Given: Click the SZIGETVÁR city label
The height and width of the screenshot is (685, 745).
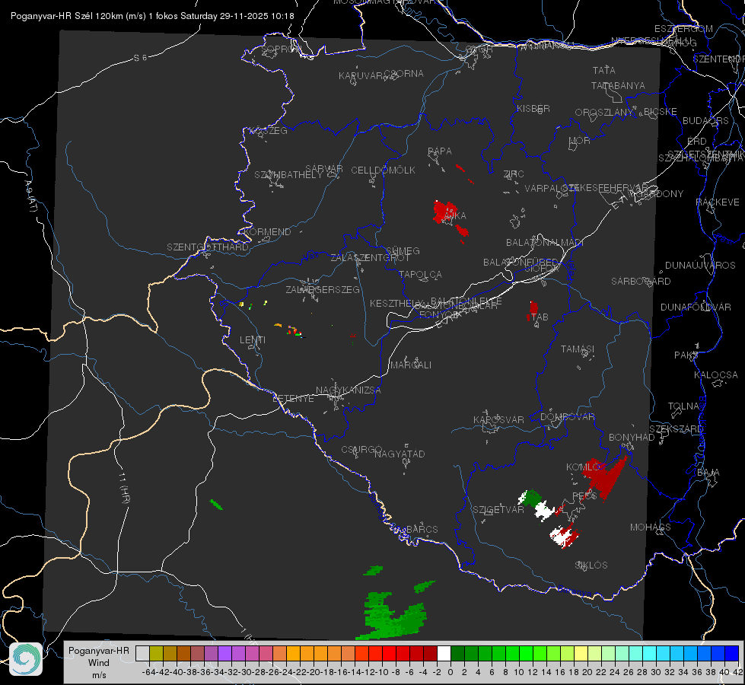Looking at the screenshot, I should (498, 510).
